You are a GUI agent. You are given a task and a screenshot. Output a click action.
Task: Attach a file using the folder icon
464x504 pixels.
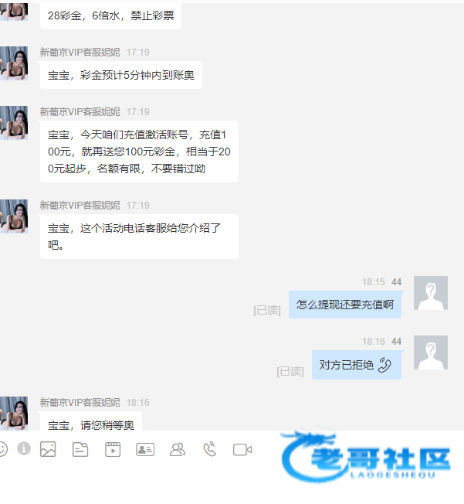coord(80,449)
